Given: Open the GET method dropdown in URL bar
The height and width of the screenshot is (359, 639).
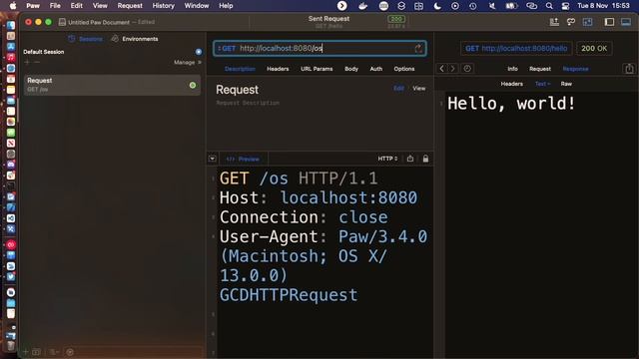Looking at the screenshot, I should coord(227,49).
